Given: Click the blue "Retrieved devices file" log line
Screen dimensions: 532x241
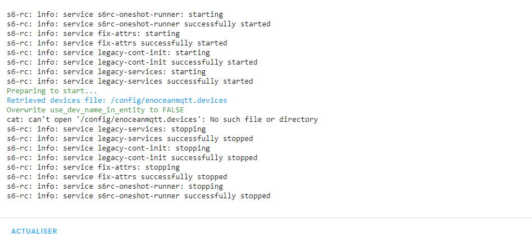Looking at the screenshot, I should pos(117,100).
